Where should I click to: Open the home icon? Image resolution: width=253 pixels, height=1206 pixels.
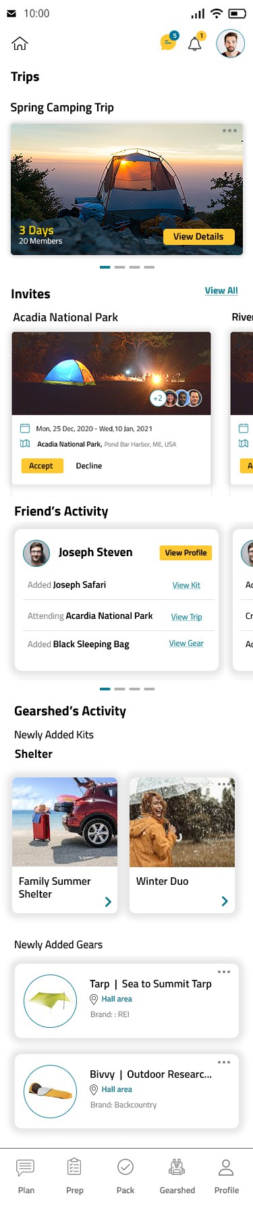(x=20, y=44)
